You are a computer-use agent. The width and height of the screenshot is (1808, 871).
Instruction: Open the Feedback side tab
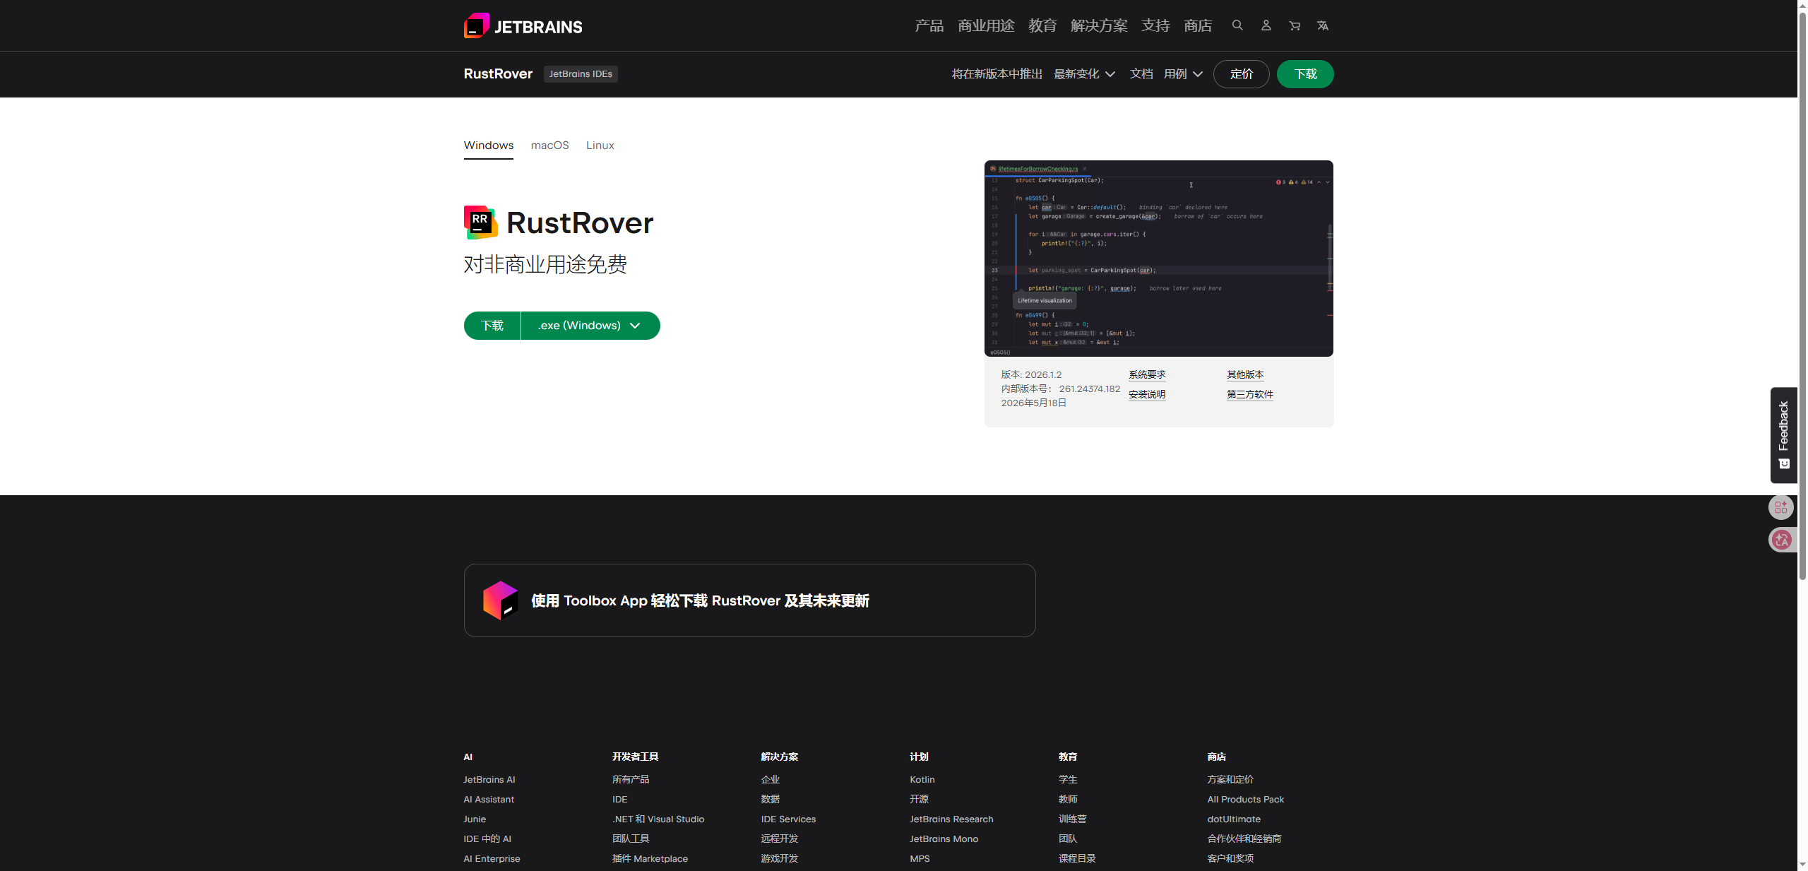1784,435
